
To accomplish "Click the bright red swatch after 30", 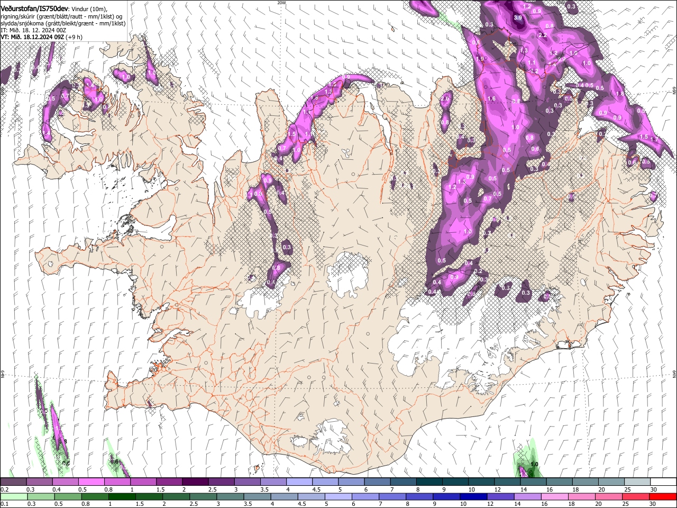I will [x=663, y=497].
